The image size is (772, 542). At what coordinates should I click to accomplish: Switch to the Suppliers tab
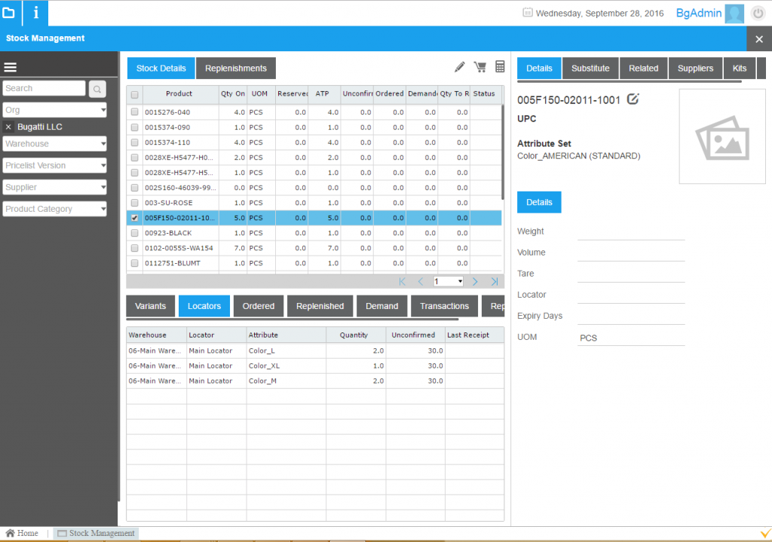695,69
